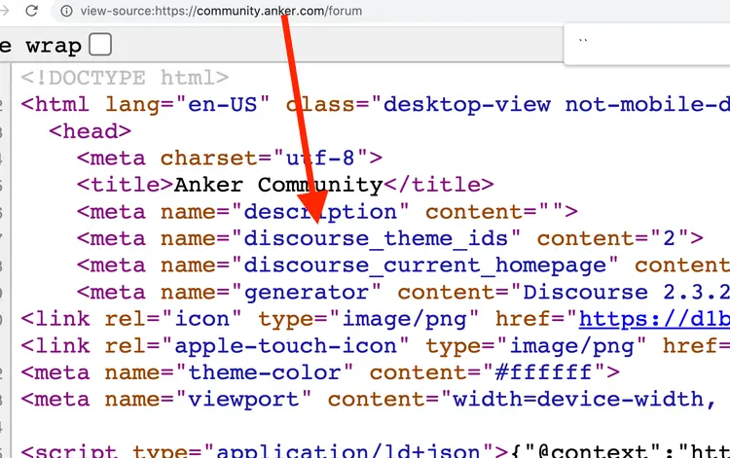Viewport: 730px width, 458px height.
Task: Click the "2" content value of discourse_theme_ids
Action: coord(669,238)
